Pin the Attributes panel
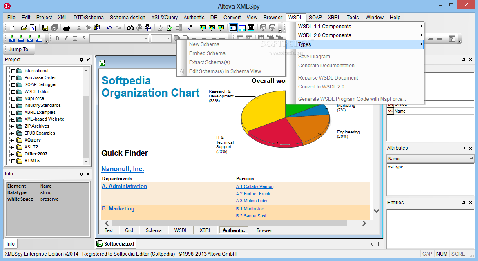Image resolution: width=478 pixels, height=261 pixels. click(x=464, y=148)
